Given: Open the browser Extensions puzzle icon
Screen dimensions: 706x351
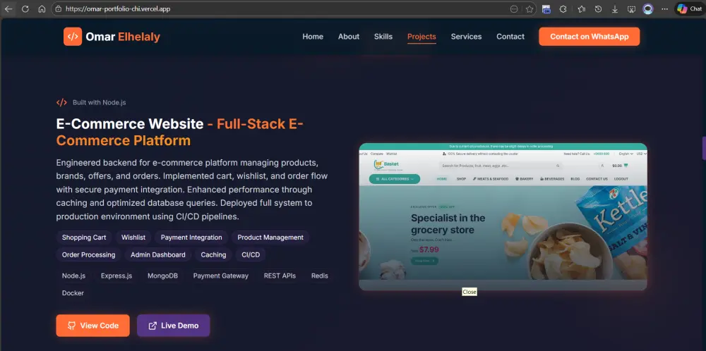Looking at the screenshot, I should click(563, 9).
